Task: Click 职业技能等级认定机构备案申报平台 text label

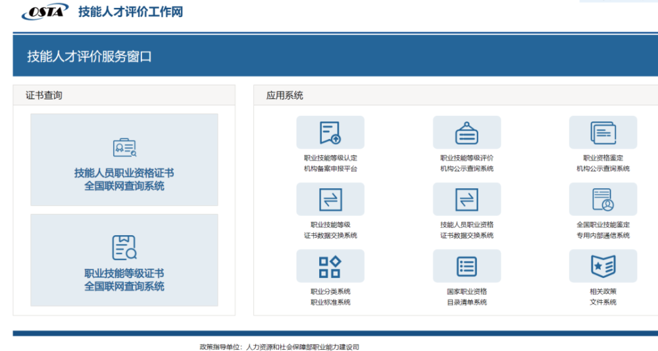Action: pos(330,163)
